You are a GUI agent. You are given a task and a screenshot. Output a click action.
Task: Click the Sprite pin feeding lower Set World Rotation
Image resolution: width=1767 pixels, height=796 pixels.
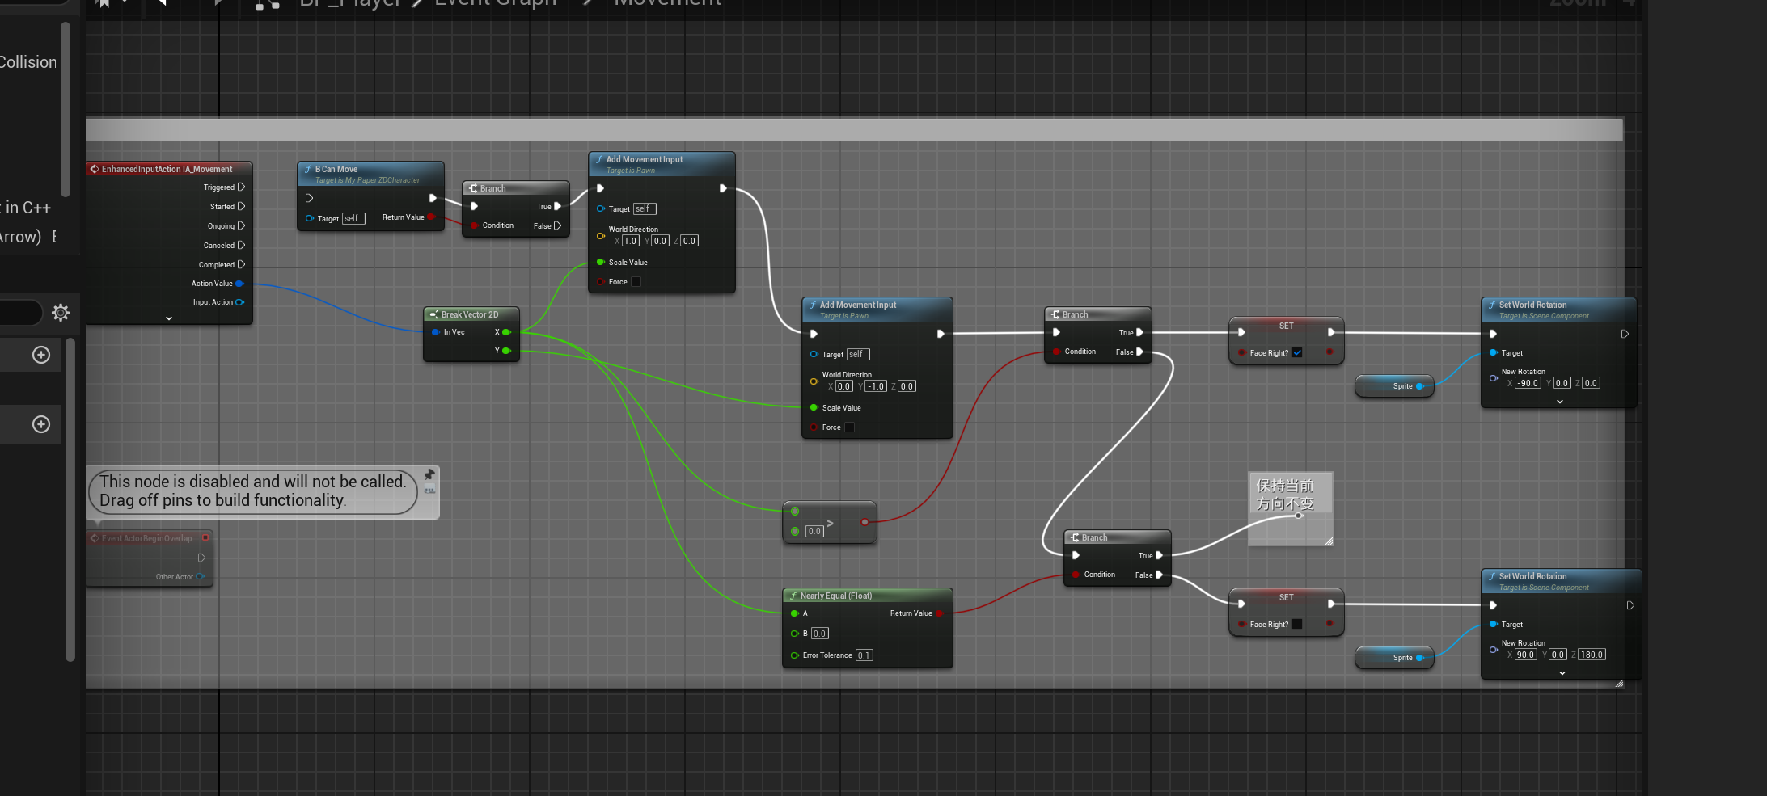pos(1420,658)
